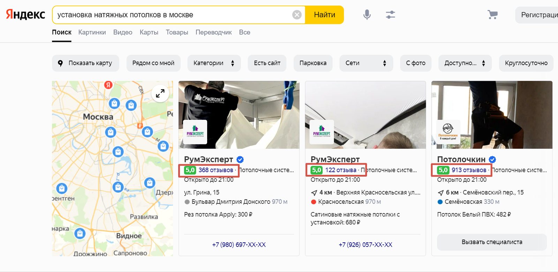Toggle the "Парковка" filter chip
Viewport: 558px width, 272px height.
click(x=313, y=63)
